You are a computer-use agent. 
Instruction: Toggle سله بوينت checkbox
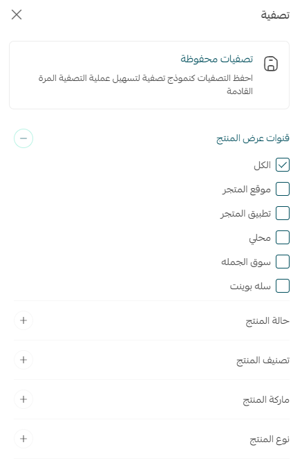(x=283, y=286)
